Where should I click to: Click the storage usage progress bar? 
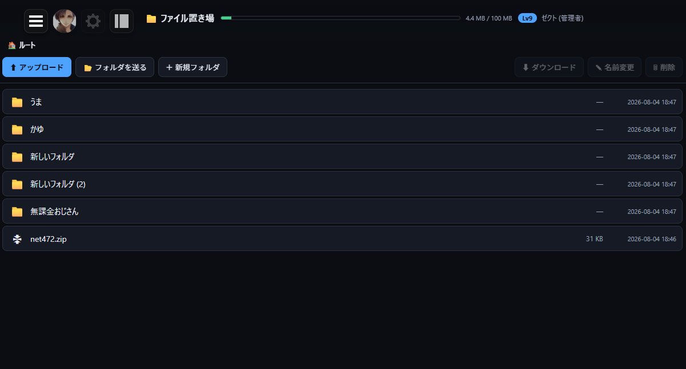pyautogui.click(x=340, y=18)
